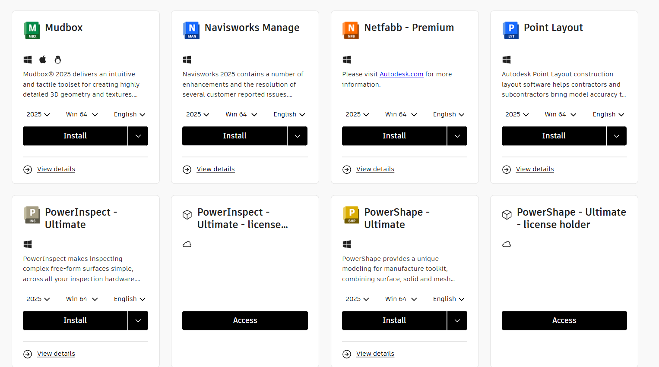Open the Autodesk.com link in Netfabb card

(401, 74)
